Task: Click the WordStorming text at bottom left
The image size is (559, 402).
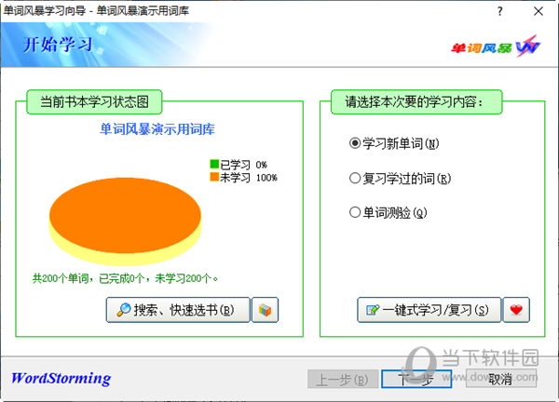Action: 61,378
